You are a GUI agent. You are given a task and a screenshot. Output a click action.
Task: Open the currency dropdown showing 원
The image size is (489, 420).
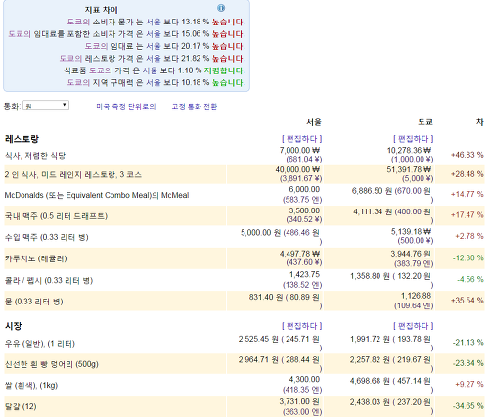pos(46,106)
